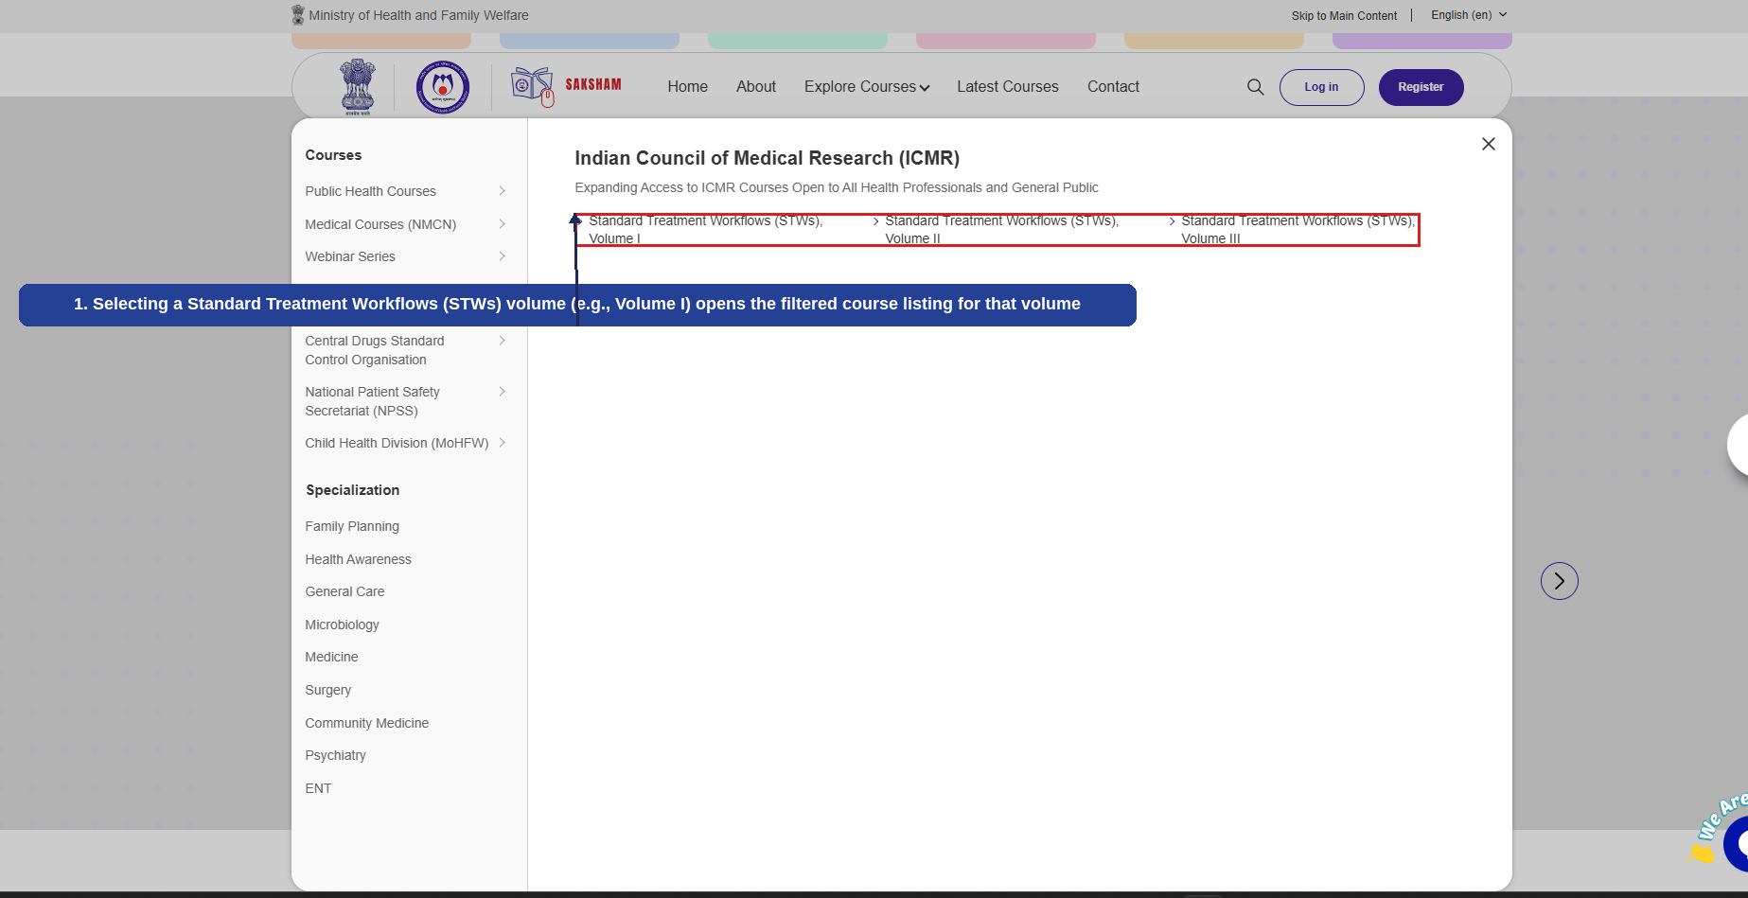The width and height of the screenshot is (1748, 898).
Task: Open Standard Treatment Workflows Volume II
Action: [1002, 230]
